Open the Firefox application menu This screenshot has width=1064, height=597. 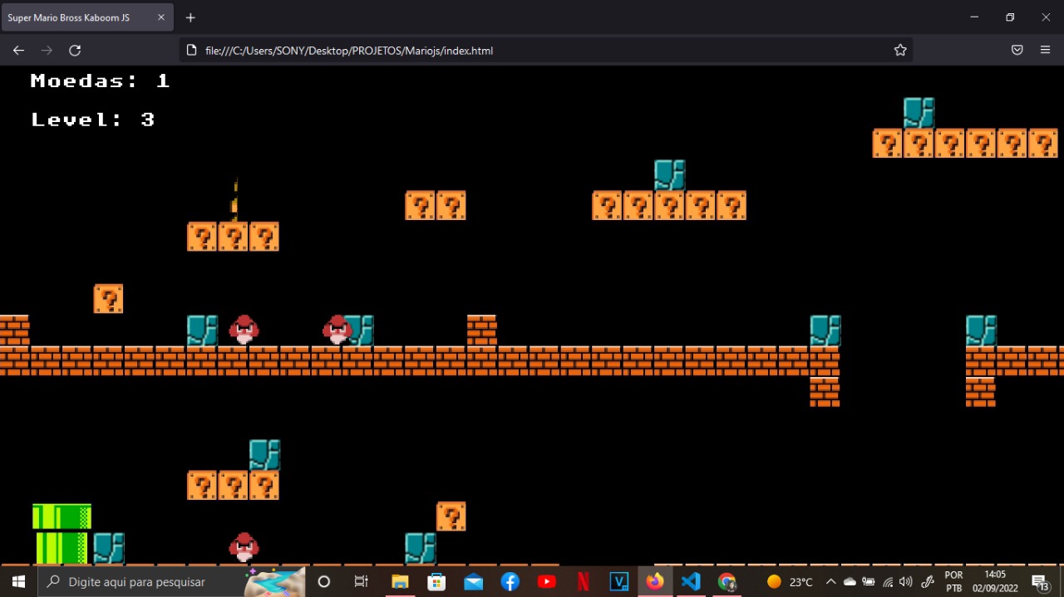(1045, 51)
